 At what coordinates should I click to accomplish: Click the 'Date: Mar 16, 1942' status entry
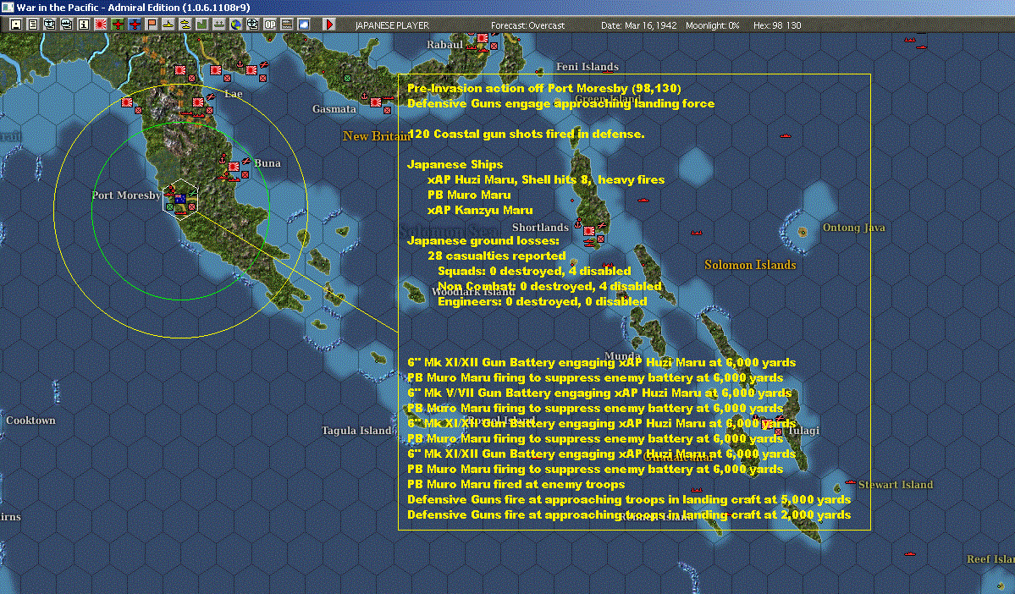tap(638, 25)
